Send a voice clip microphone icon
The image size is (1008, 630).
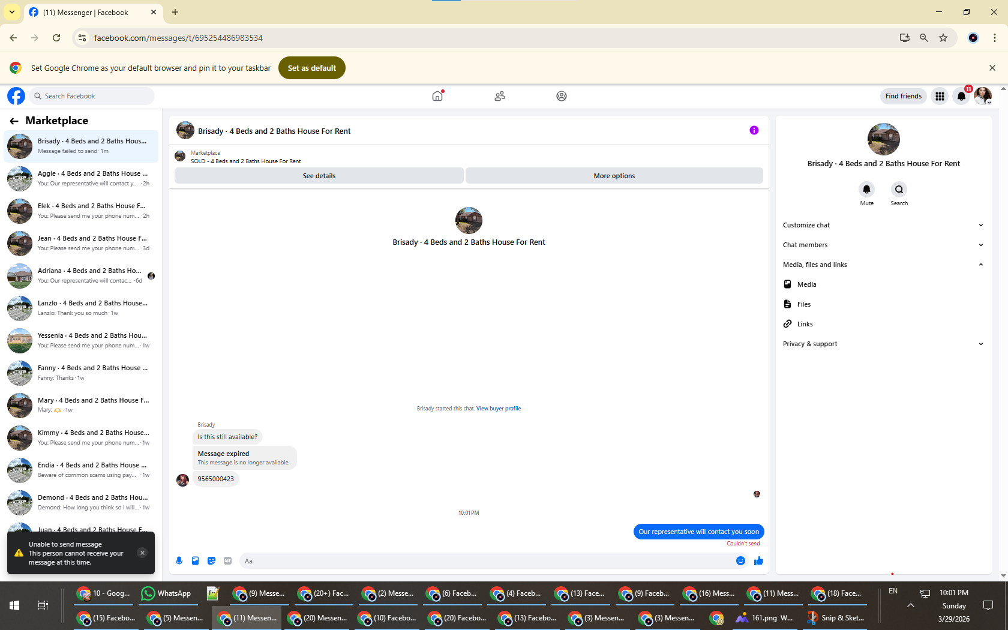point(179,561)
